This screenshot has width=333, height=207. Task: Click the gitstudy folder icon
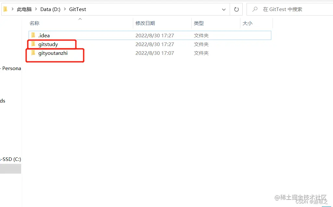pyautogui.click(x=33, y=44)
